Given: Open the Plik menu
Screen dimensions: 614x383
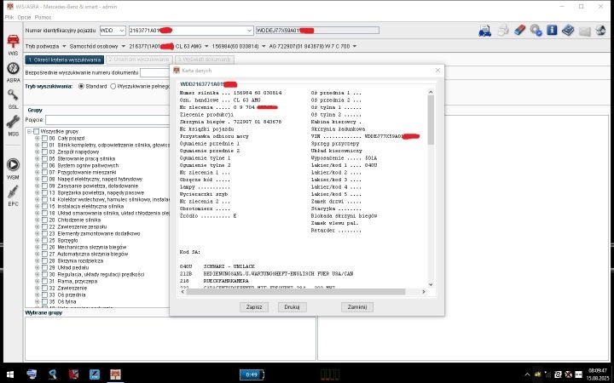Looking at the screenshot, I should (9, 17).
